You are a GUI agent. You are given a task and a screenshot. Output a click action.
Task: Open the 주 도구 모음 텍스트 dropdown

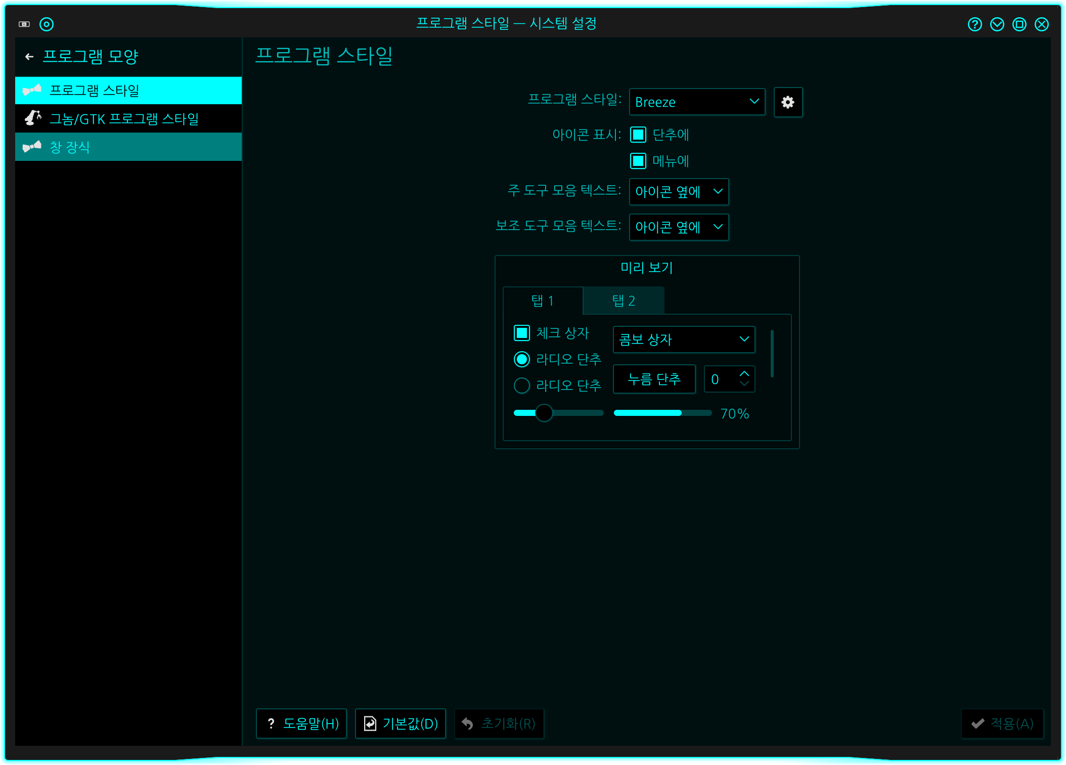point(679,192)
